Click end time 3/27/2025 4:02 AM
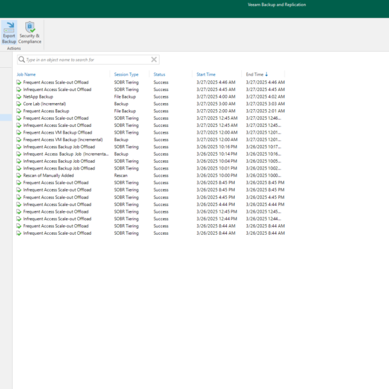This screenshot has height=389, width=389. (265, 97)
